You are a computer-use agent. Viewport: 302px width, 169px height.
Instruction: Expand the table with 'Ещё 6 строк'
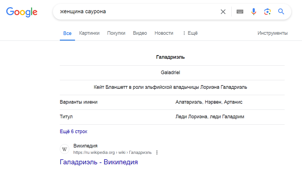73,132
